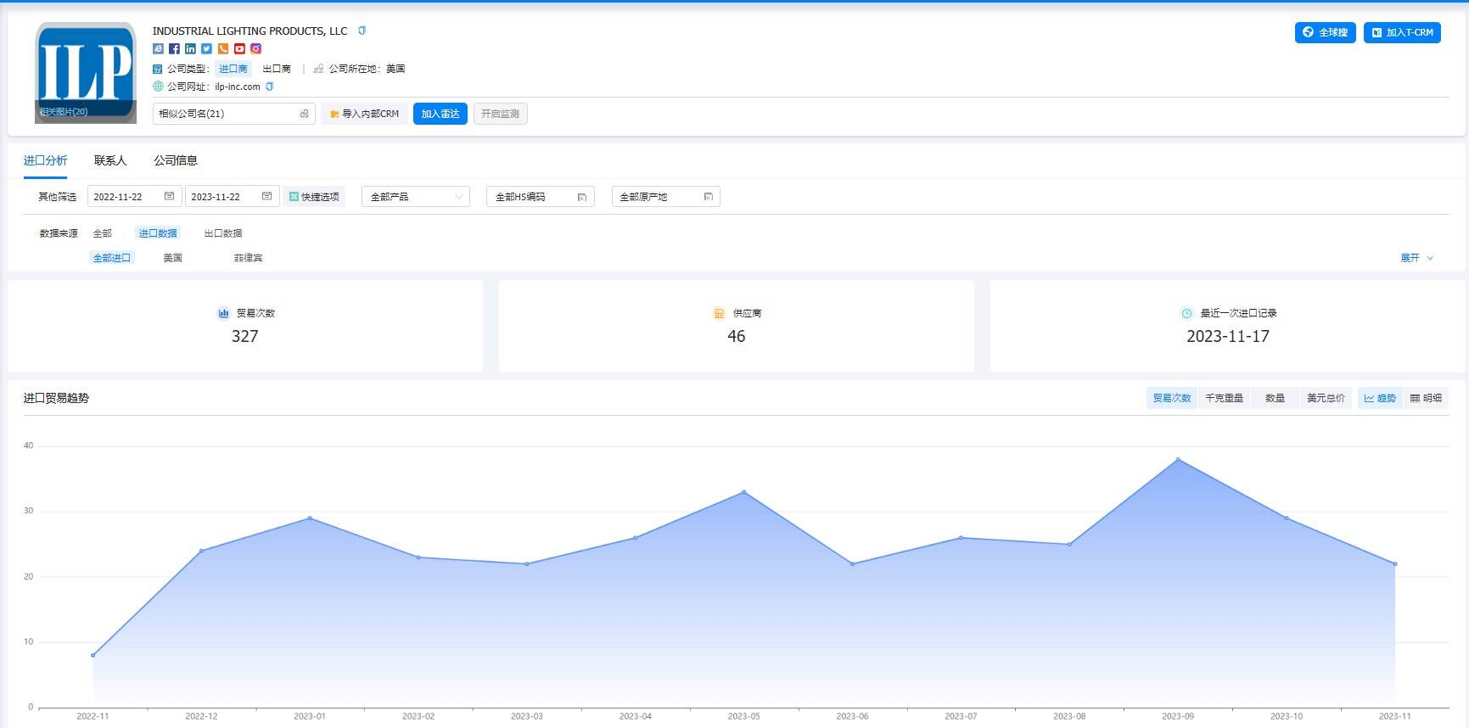Click the 全球搜 button

tap(1326, 32)
